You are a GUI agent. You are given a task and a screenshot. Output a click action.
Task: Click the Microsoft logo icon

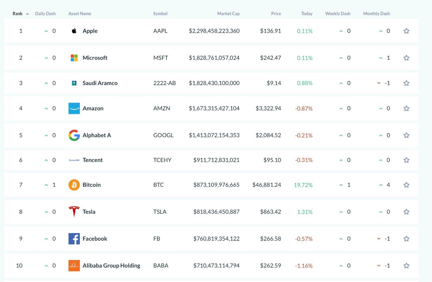[x=74, y=58]
